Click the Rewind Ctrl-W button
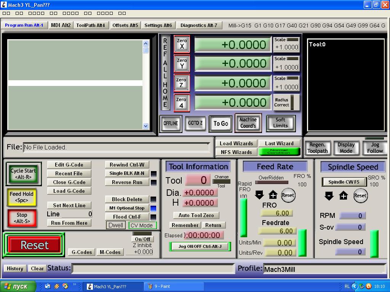This screenshot has height=292, width=390. tap(127, 165)
